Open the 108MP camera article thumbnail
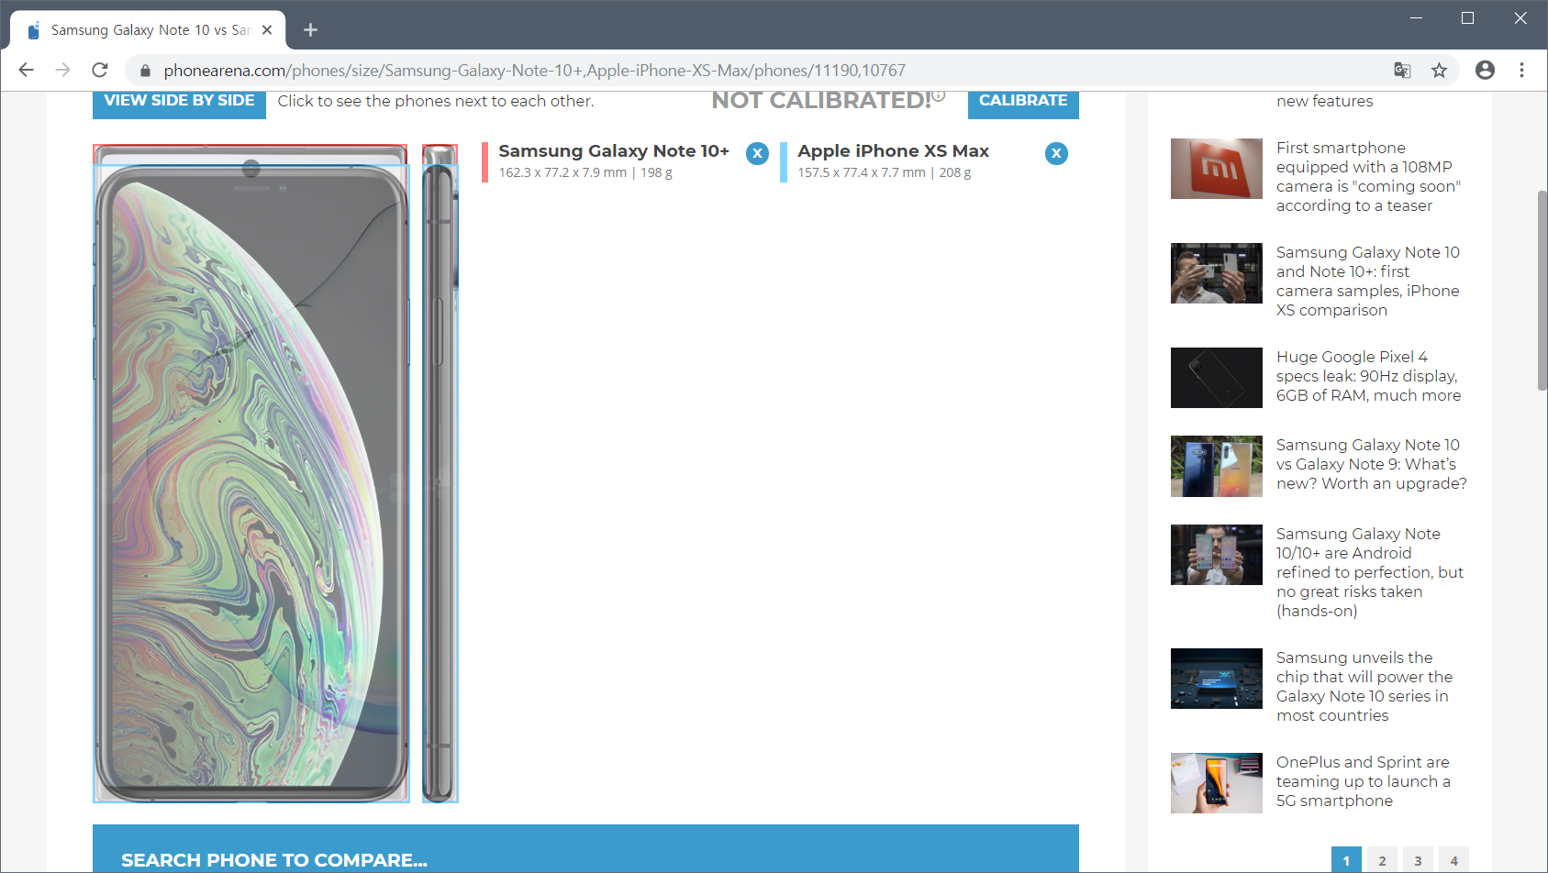 (1216, 169)
